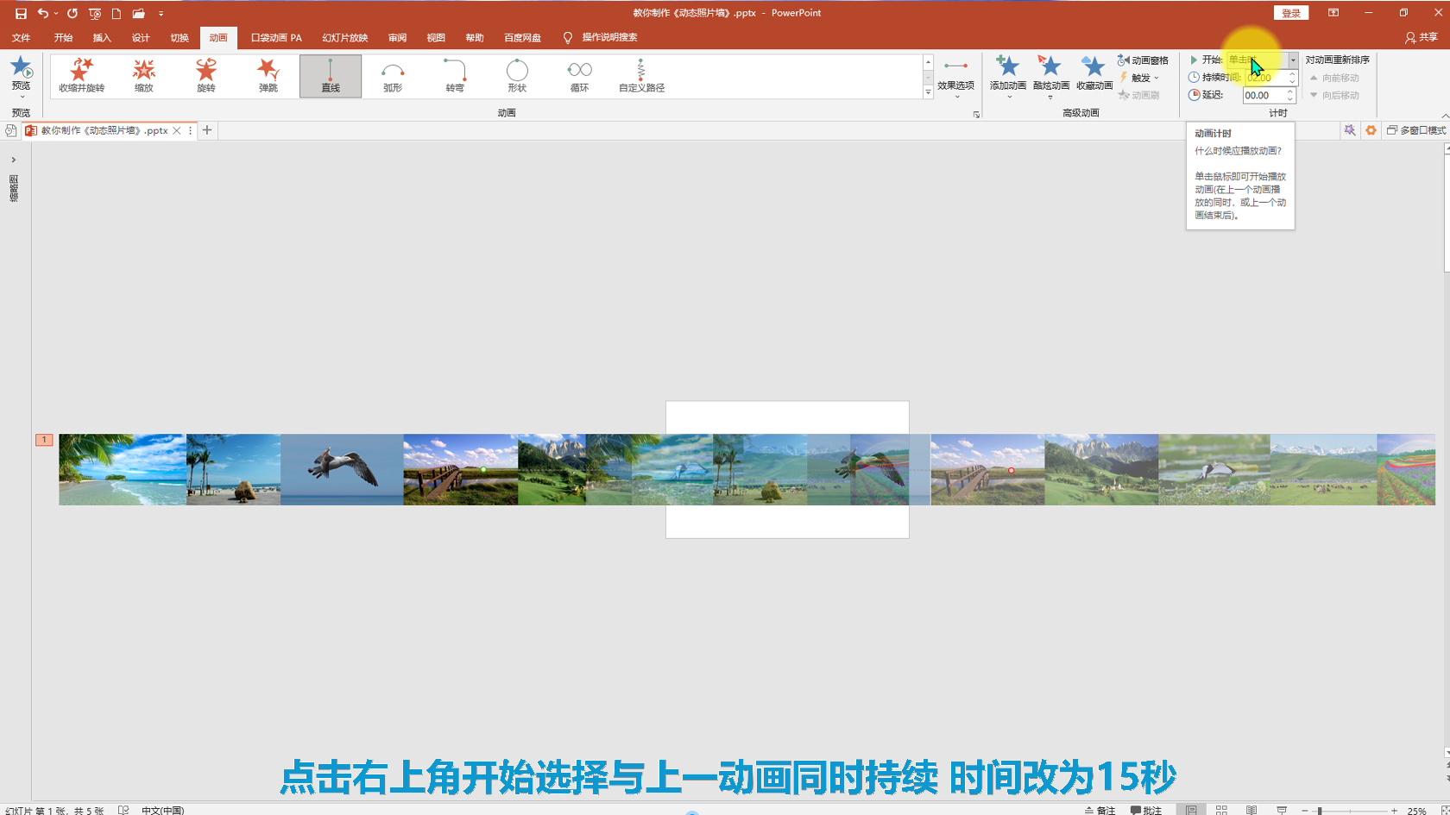
Task: Click the purple magic wand icon
Action: [1349, 130]
